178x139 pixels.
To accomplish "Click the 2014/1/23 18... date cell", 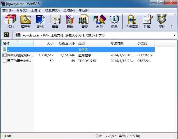I will 122,55.
